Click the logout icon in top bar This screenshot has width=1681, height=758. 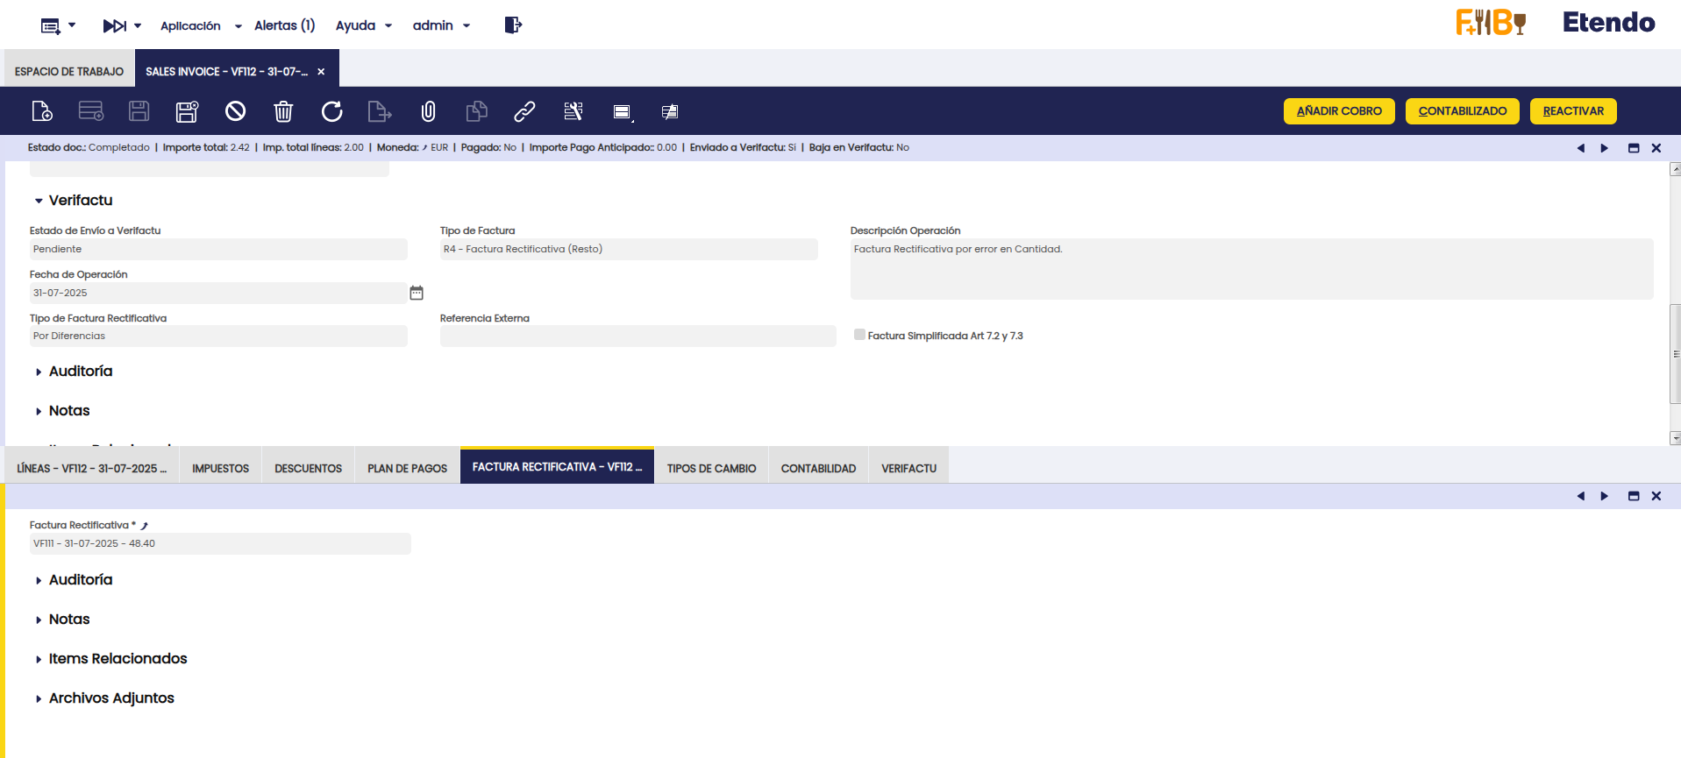(513, 25)
